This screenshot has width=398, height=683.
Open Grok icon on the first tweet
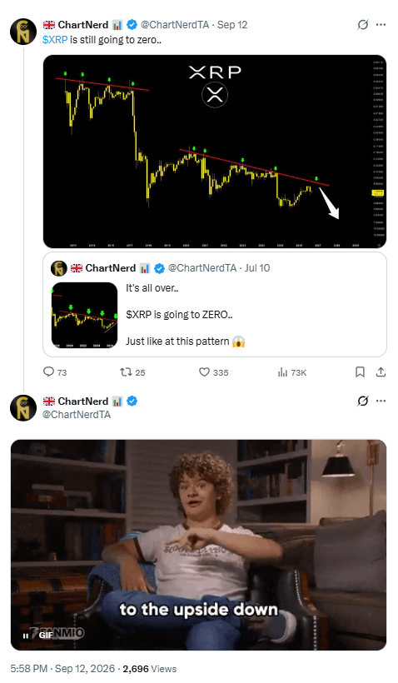[x=362, y=25]
